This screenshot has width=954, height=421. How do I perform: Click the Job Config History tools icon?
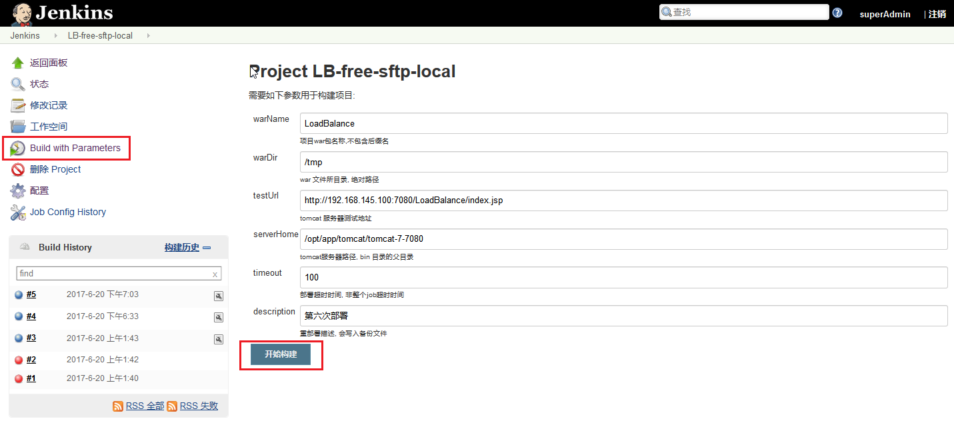click(x=18, y=212)
